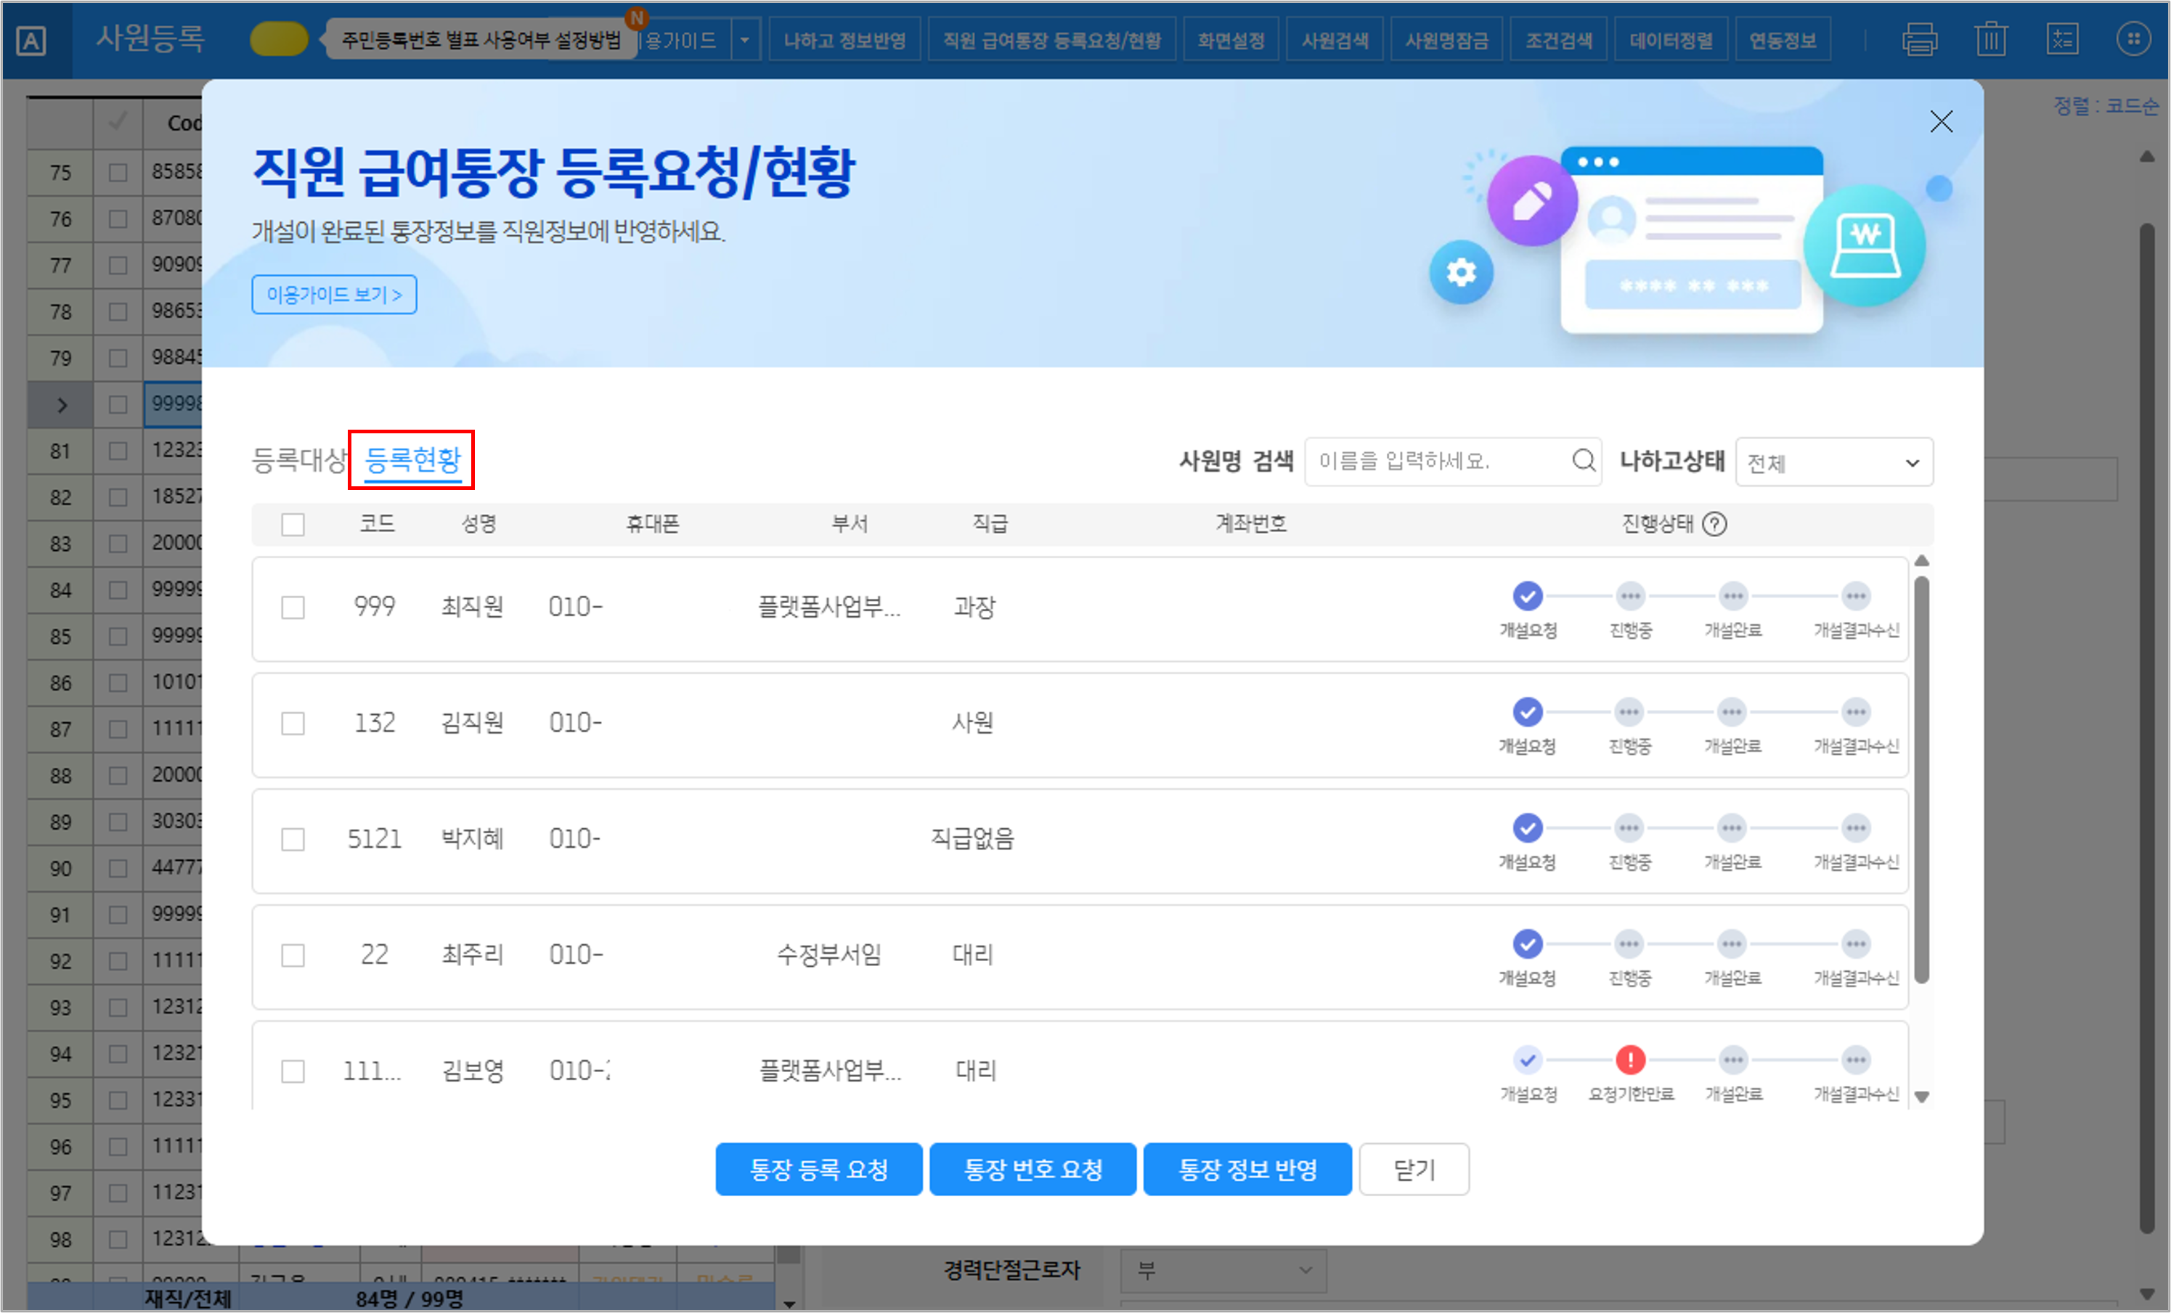This screenshot has width=2171, height=1313.
Task: Click the teal won laptop icon in banner
Action: pos(1865,246)
